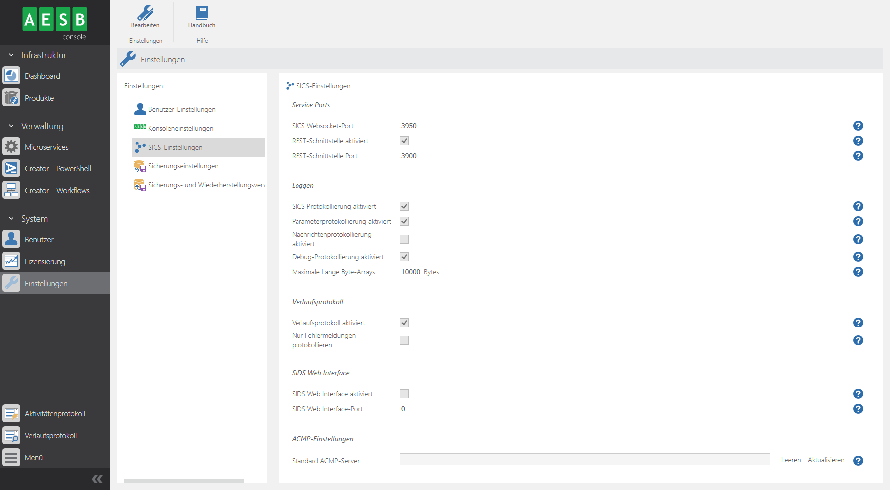The image size is (890, 490).
Task: Open Creator - PowerShell in sidebar
Action: coord(58,169)
